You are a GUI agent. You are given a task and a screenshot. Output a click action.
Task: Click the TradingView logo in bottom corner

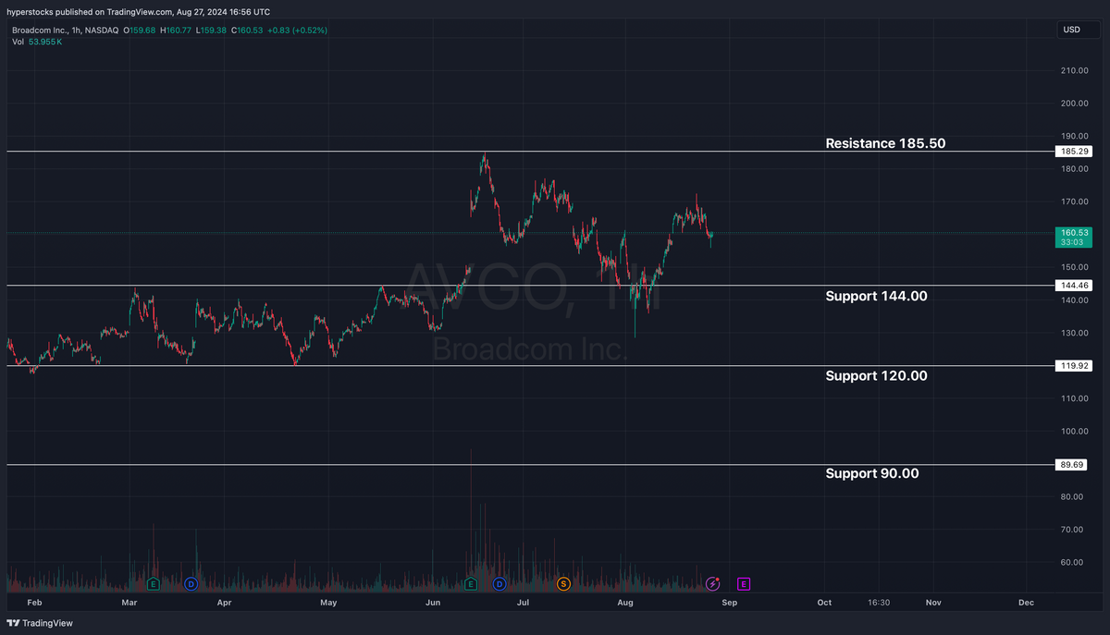point(41,623)
